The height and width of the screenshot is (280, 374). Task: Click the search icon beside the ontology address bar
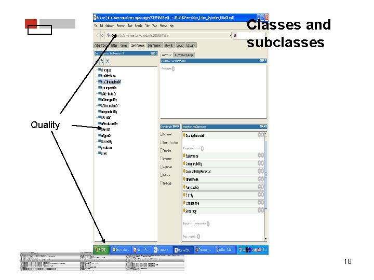point(235,35)
